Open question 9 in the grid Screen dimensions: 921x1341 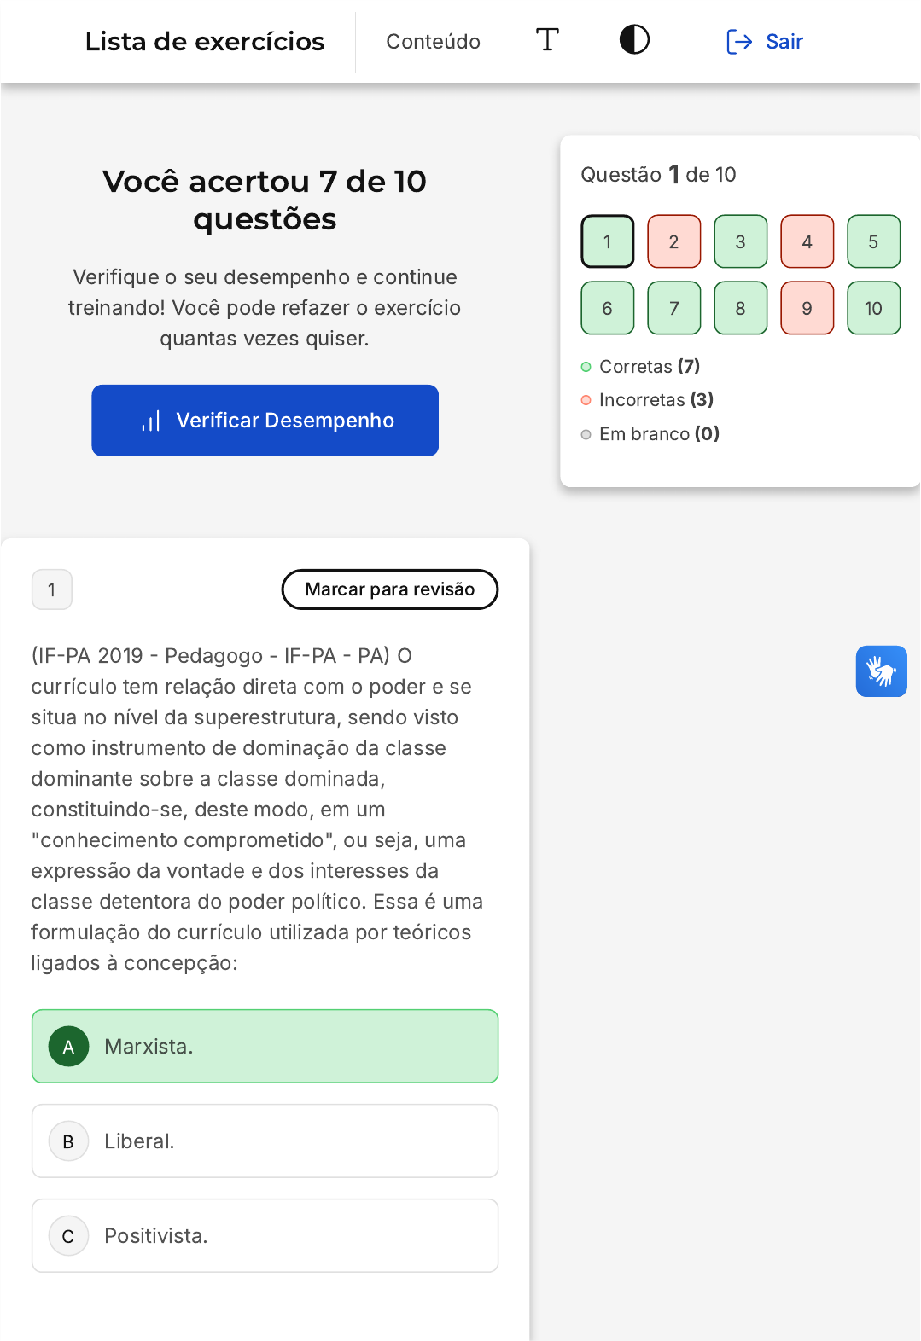pos(807,308)
